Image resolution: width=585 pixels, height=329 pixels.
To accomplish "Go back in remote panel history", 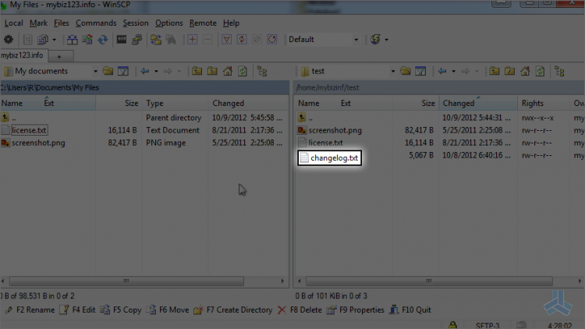I will click(442, 71).
